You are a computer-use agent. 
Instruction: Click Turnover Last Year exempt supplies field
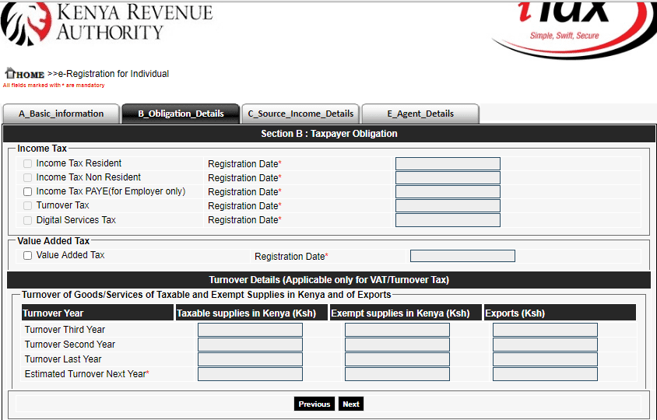397,359
